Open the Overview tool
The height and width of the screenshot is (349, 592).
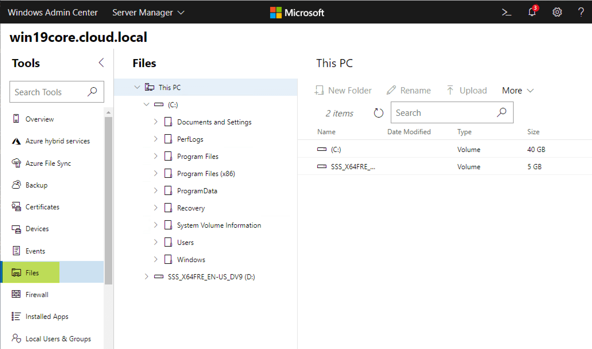[40, 119]
